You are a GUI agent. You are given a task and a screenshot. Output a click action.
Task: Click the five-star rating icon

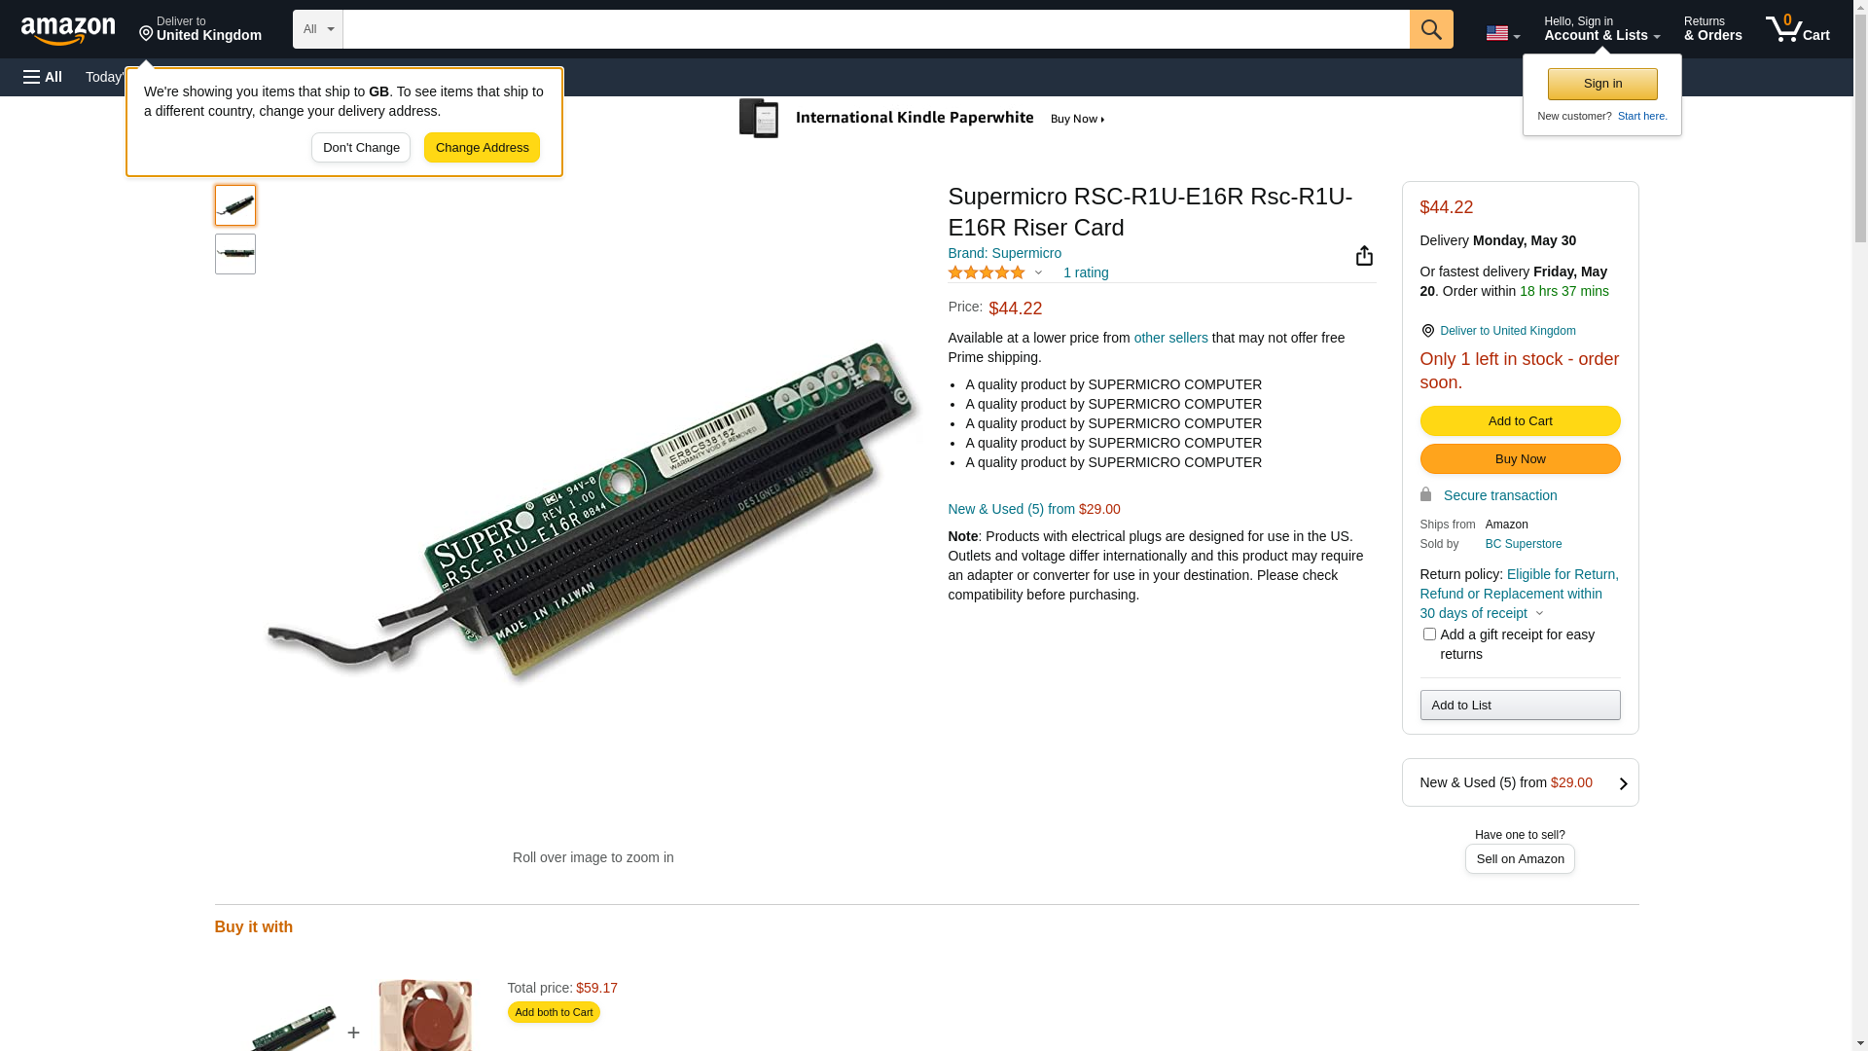(x=987, y=272)
